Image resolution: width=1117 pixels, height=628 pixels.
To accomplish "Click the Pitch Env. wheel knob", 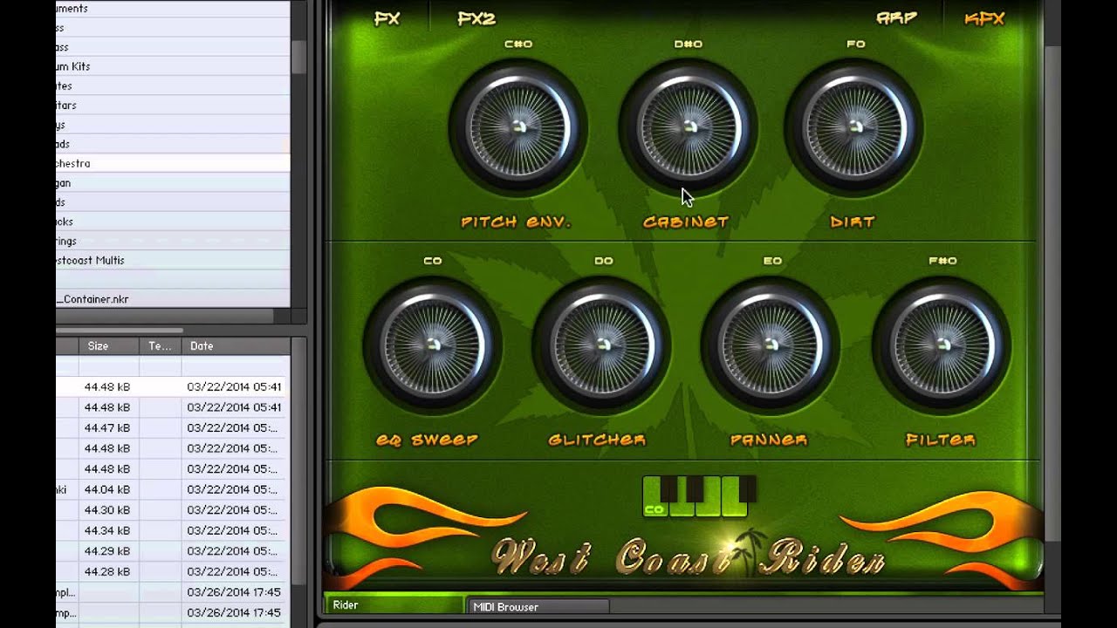I will point(517,127).
